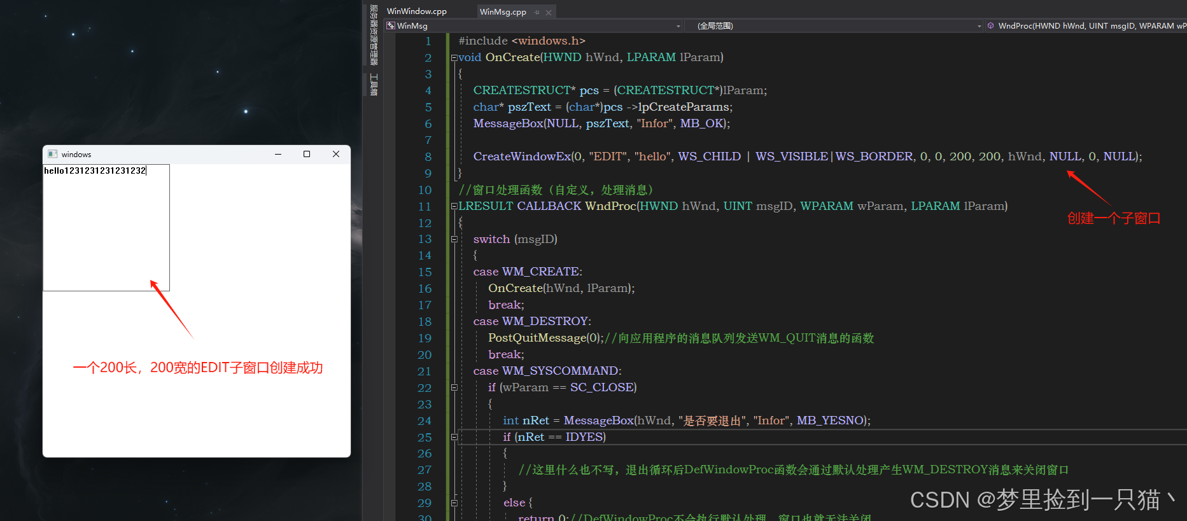Close the 'windows' test window
The width and height of the screenshot is (1187, 521).
coord(336,154)
